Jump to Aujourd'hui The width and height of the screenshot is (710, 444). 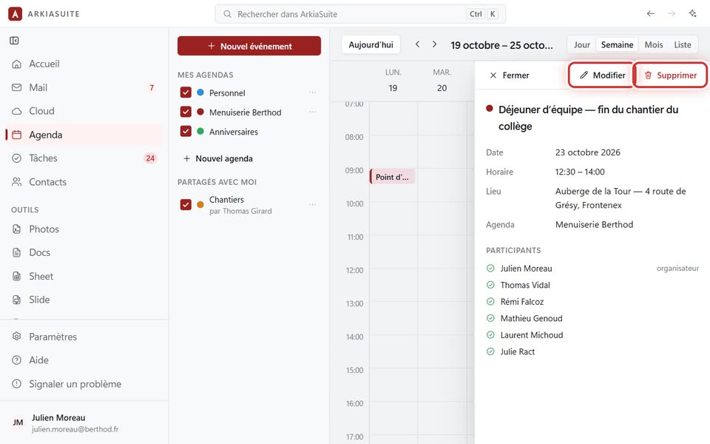click(x=371, y=45)
